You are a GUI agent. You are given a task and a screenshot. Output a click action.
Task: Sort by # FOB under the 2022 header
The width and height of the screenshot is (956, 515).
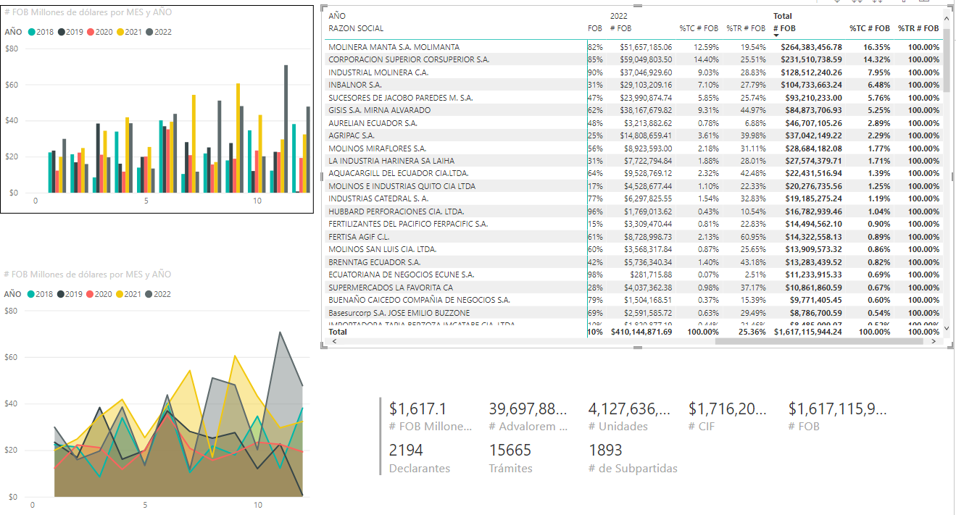[x=623, y=28]
